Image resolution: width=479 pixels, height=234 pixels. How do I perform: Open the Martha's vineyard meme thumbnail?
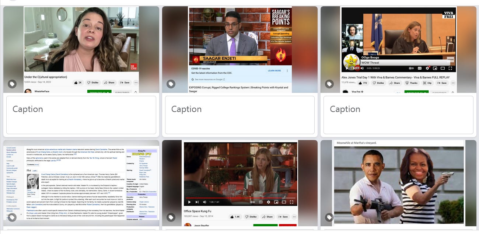[398, 183]
